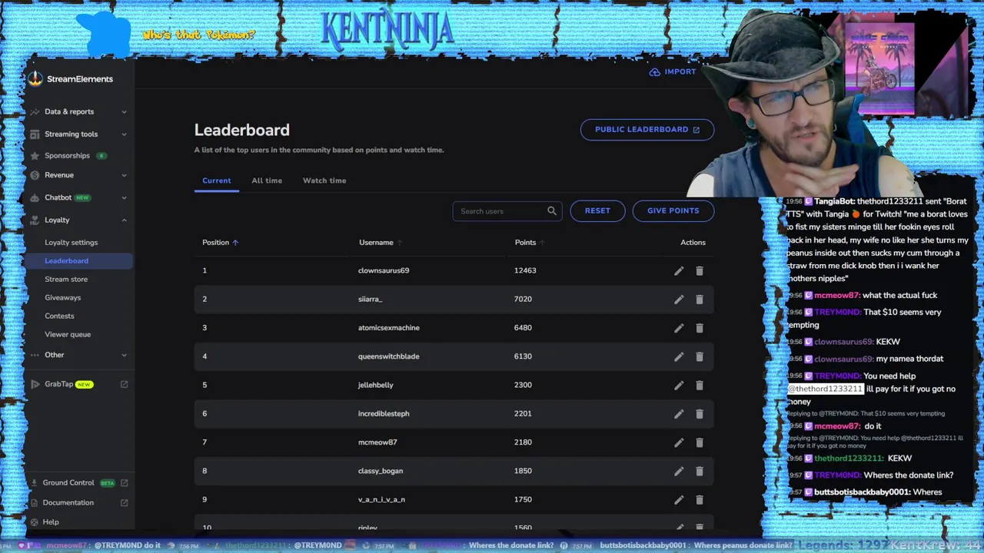The image size is (984, 553).
Task: Edit queenswitchblade entry pencil icon
Action: (x=679, y=356)
